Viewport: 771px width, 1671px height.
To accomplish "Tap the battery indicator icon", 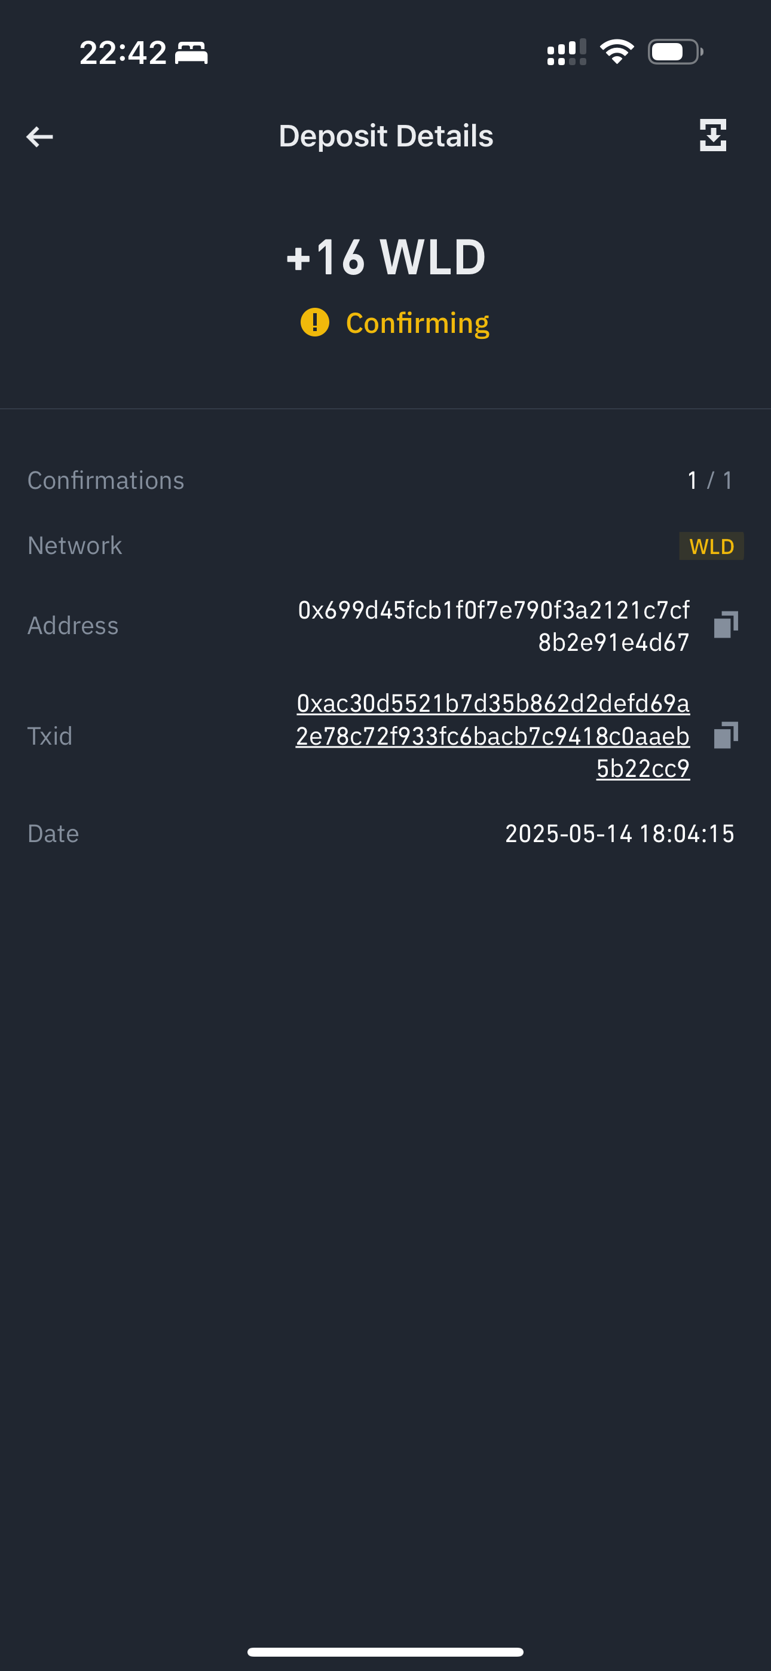I will (x=675, y=52).
